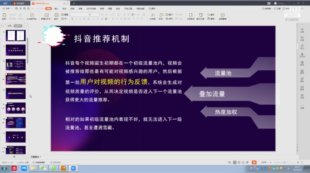Switch to the 大纲 outline pane tab
The height and width of the screenshot is (173, 310).
point(9,26)
